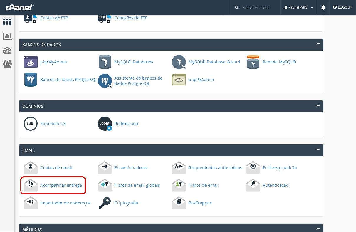Collapse the Bancos de Dados section

point(318,44)
